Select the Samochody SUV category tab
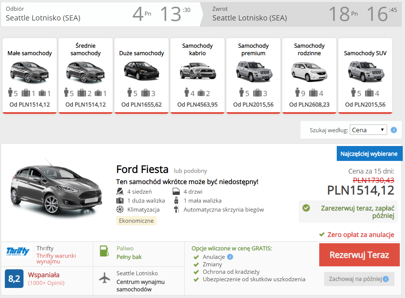 pos(365,76)
